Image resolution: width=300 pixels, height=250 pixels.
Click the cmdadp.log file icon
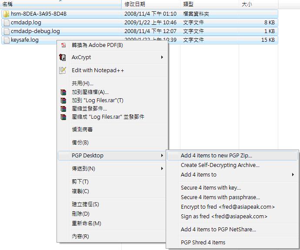(6, 22)
